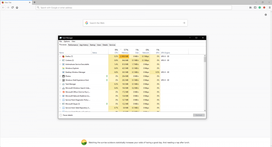Click Firefox forward arrow button
Image resolution: width=272 pixels, height=147 pixels.
click(x=8, y=7)
